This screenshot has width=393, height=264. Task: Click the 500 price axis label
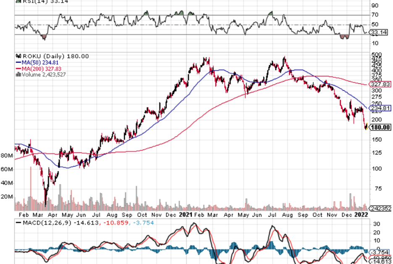coord(376,55)
